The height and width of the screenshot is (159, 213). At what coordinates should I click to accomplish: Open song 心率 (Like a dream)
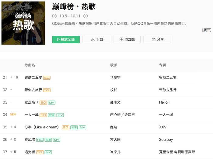tap(42, 127)
